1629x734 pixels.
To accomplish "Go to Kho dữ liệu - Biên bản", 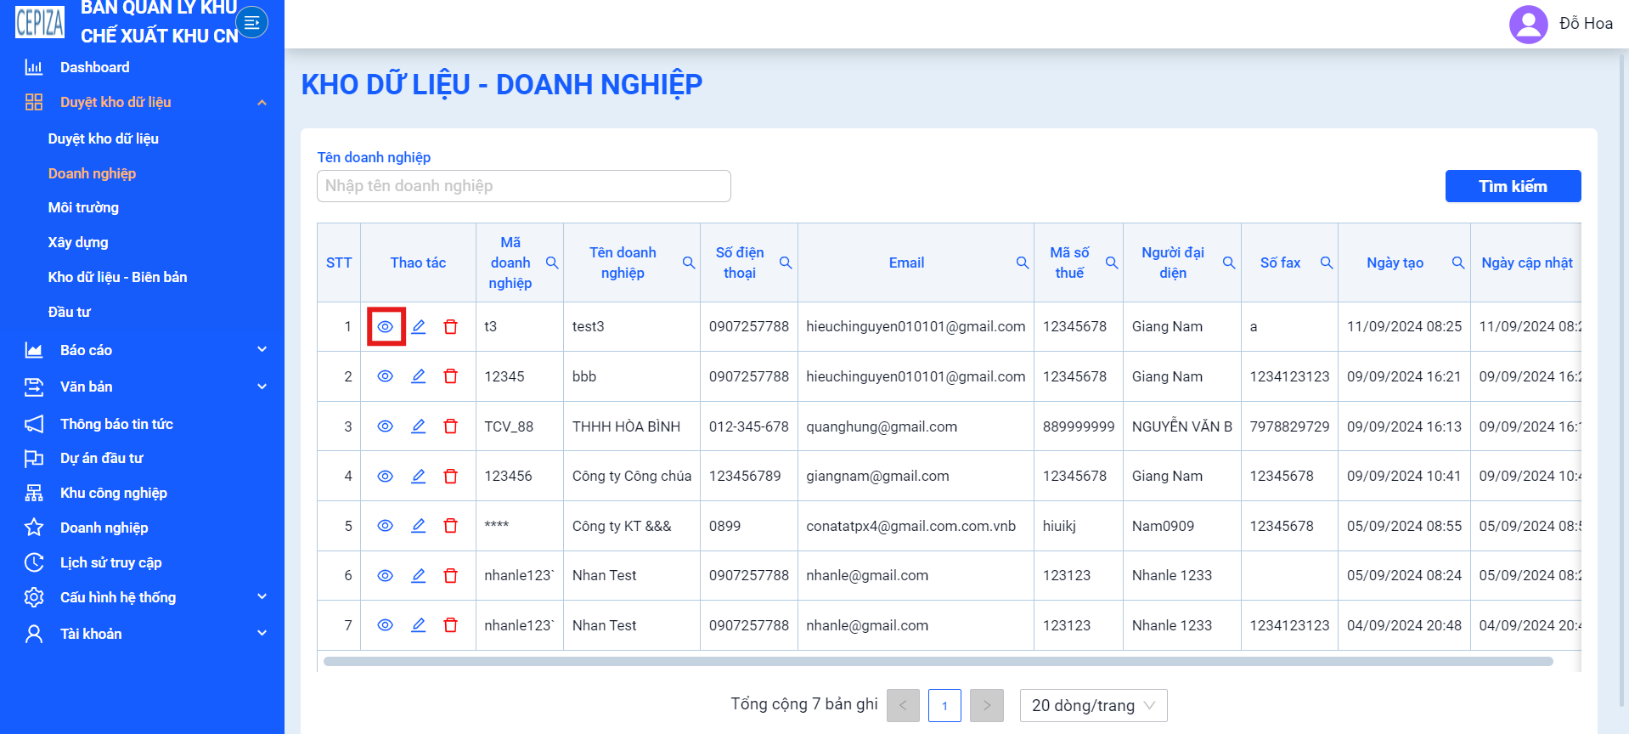I will tap(117, 277).
